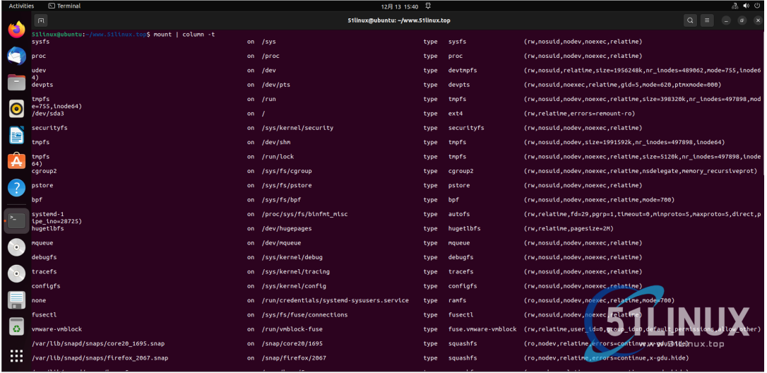Click the '/dev/sda3' device entry
Viewport: 767px width, 373px height.
(x=48, y=114)
